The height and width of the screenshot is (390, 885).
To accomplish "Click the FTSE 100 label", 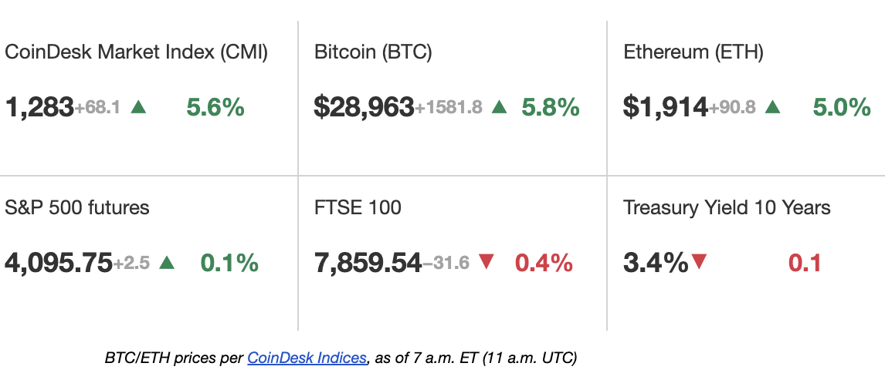I will (x=358, y=207).
